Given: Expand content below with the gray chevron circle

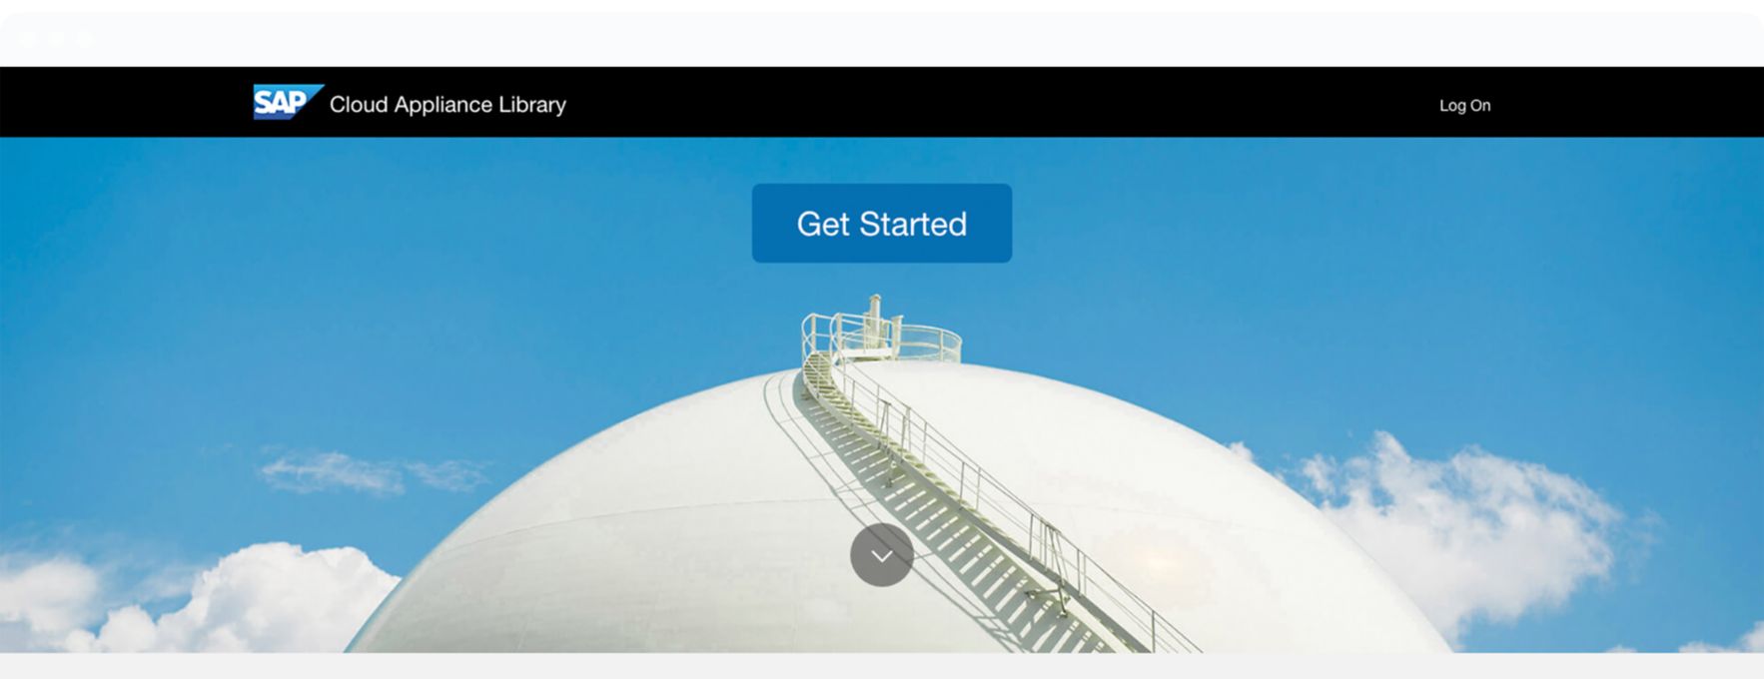Looking at the screenshot, I should [881, 555].
